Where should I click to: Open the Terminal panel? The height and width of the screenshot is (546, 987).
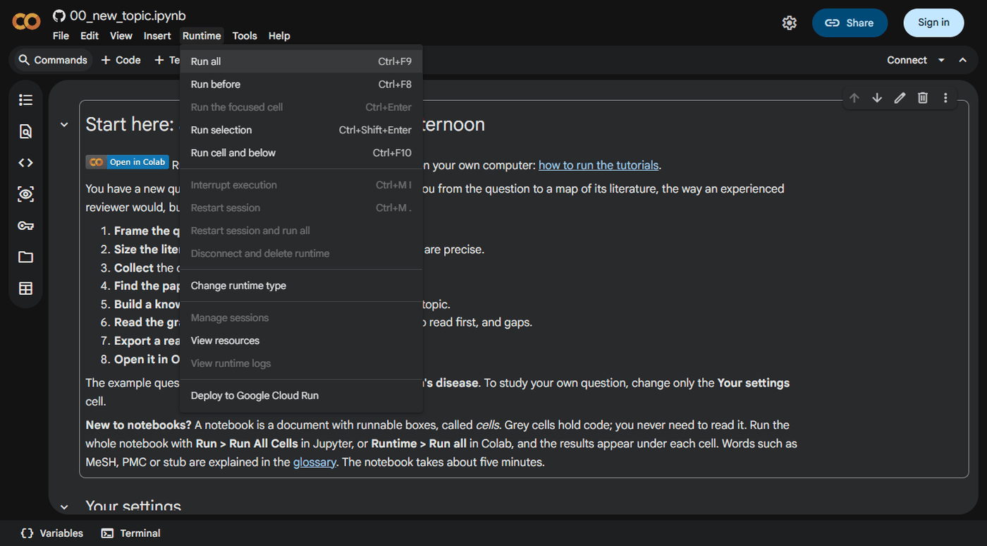point(131,533)
